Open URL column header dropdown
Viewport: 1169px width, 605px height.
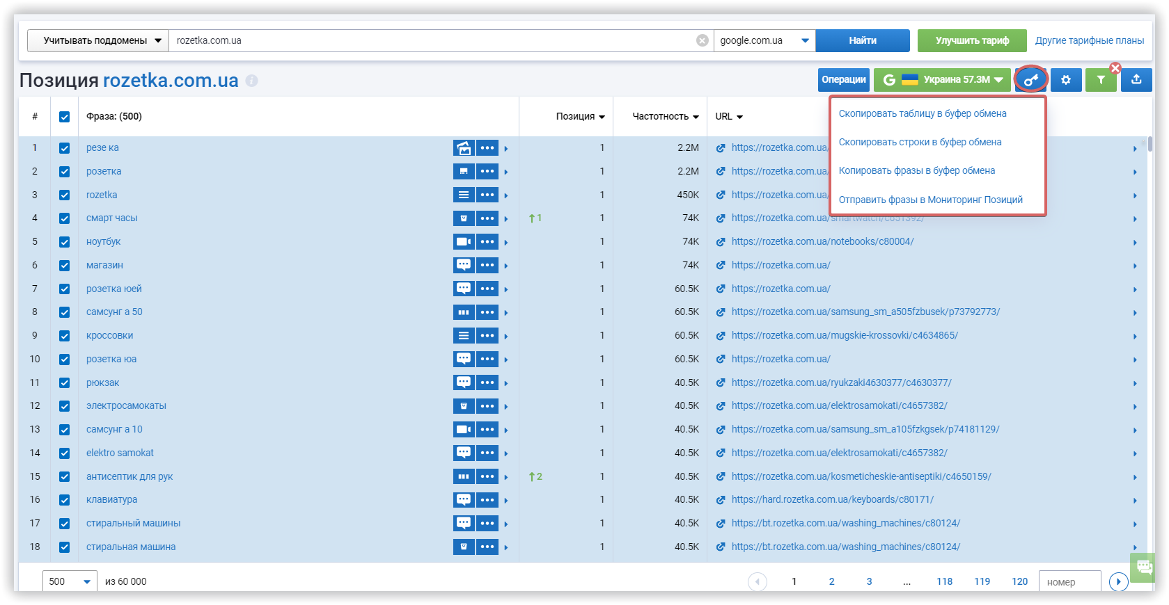[729, 117]
